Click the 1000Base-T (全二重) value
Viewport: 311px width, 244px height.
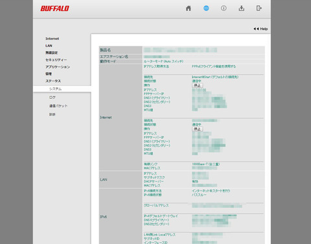(205, 164)
